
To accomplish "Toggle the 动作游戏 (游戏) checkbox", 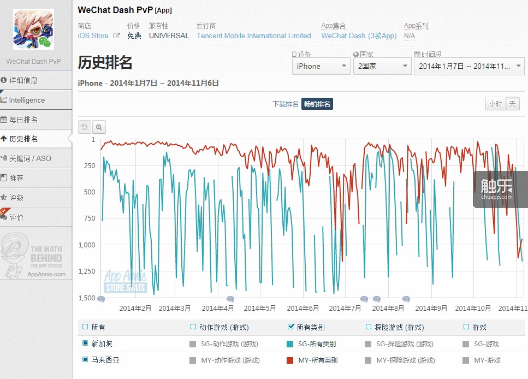I will pyautogui.click(x=193, y=327).
